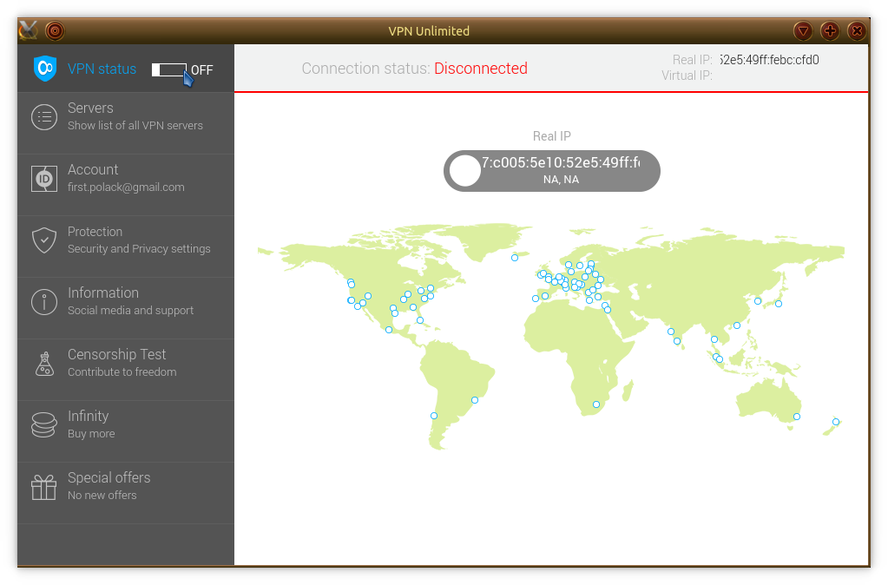Open the Account menu label
Screen dimensions: 888x585
coord(93,170)
